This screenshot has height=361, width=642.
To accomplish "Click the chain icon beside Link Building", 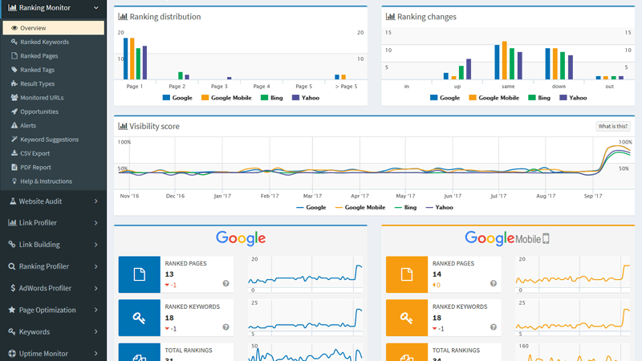I will click(12, 245).
